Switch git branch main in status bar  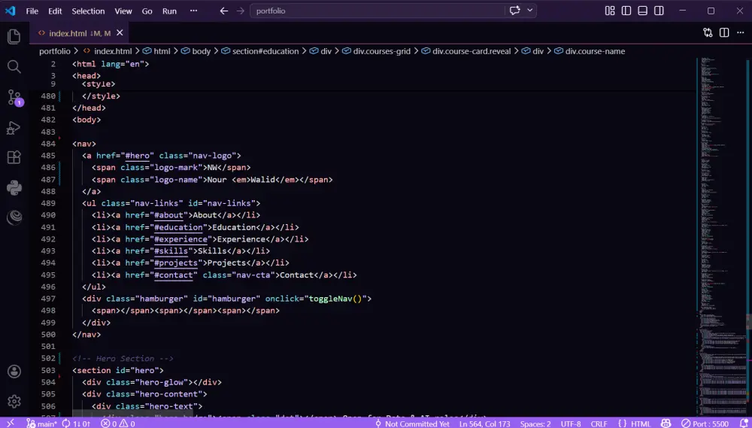point(41,423)
